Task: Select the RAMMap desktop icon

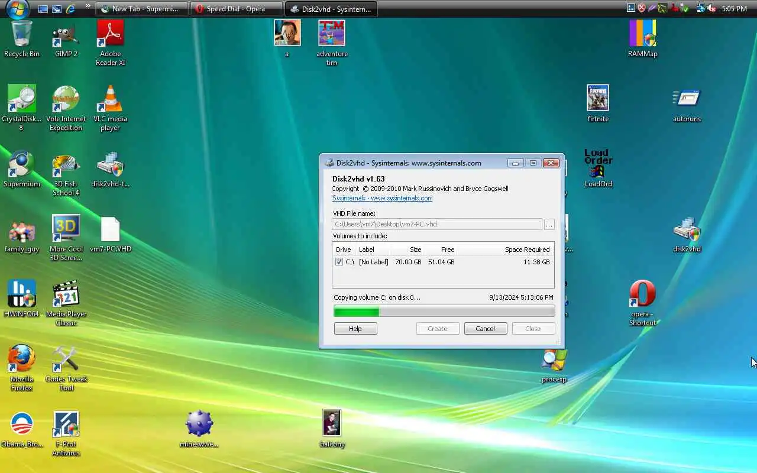Action: (x=643, y=39)
